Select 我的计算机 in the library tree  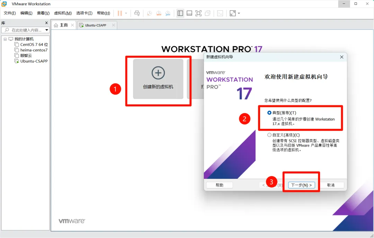coord(24,39)
